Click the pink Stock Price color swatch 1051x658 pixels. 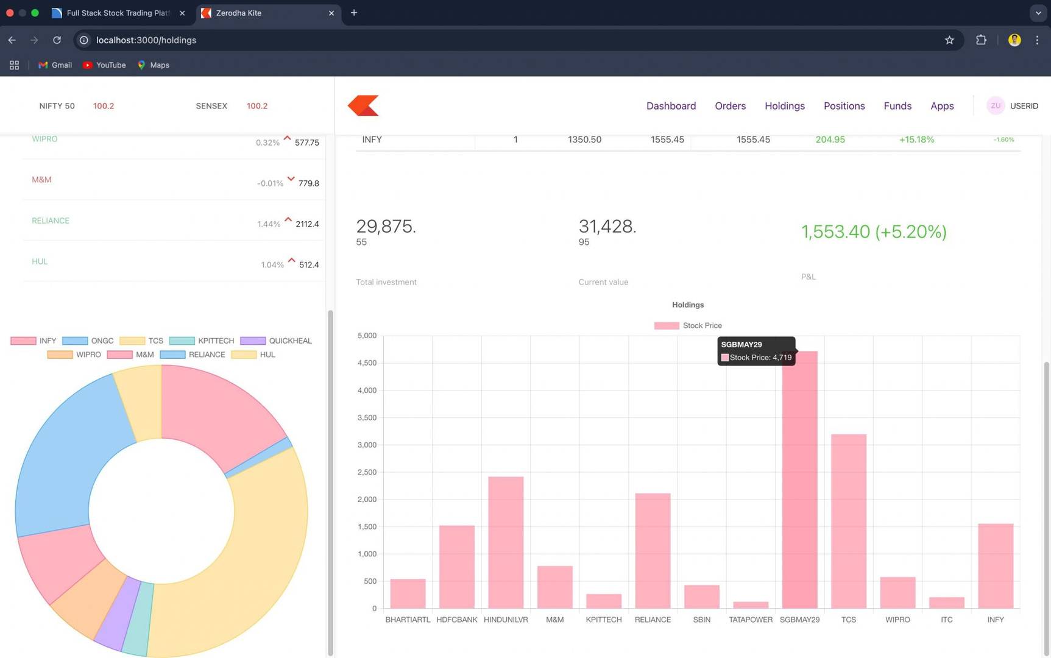666,325
